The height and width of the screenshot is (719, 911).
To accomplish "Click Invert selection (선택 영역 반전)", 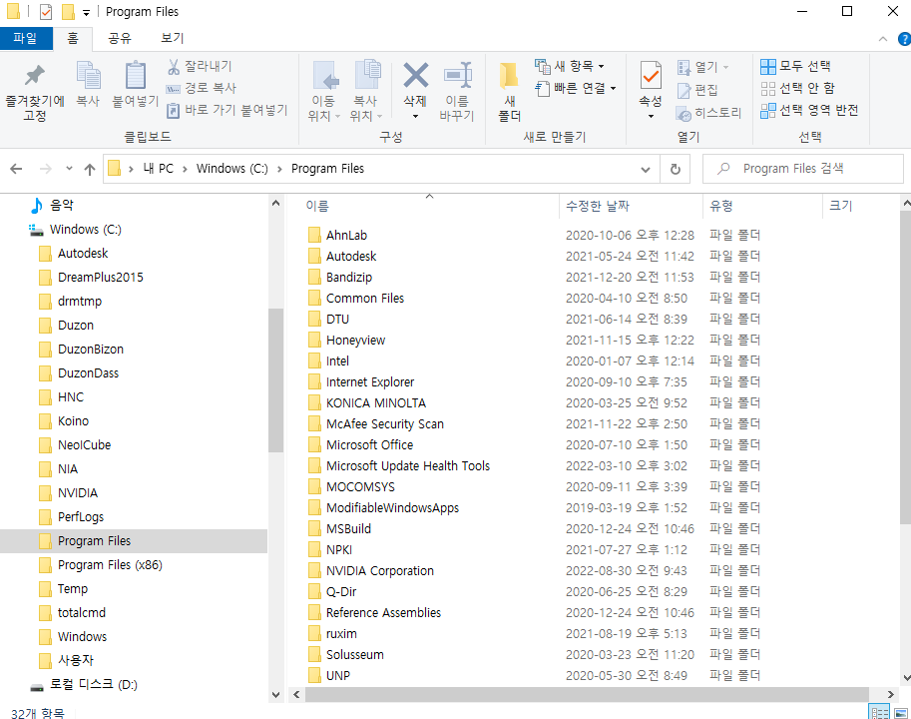I will point(809,111).
